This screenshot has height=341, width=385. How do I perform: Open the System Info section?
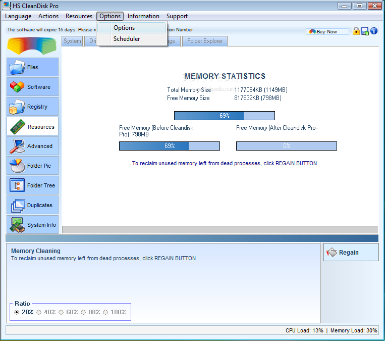(x=32, y=225)
